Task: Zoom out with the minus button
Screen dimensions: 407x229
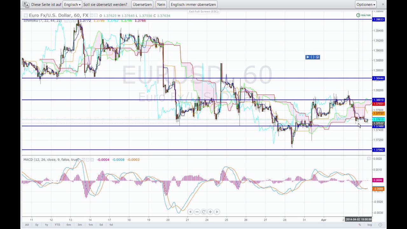Action: [197, 212]
